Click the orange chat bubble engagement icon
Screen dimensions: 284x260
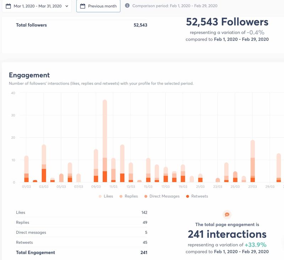coord(227,214)
